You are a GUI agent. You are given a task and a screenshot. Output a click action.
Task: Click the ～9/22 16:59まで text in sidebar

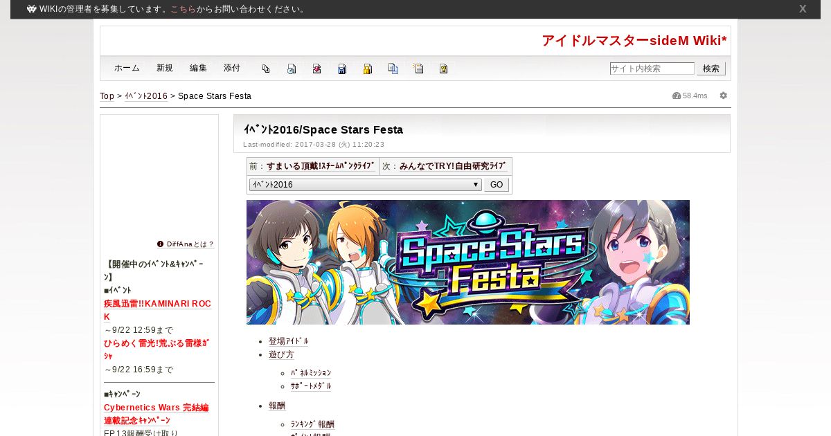point(138,370)
